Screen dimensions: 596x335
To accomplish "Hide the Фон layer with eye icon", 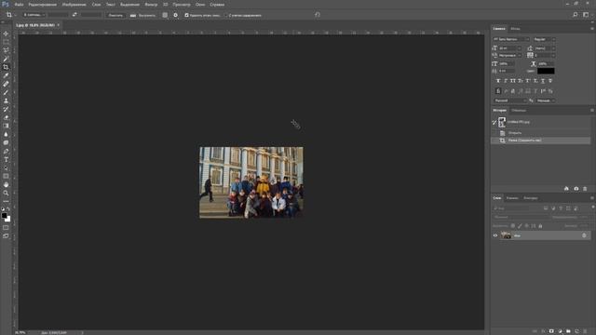I will [495, 235].
